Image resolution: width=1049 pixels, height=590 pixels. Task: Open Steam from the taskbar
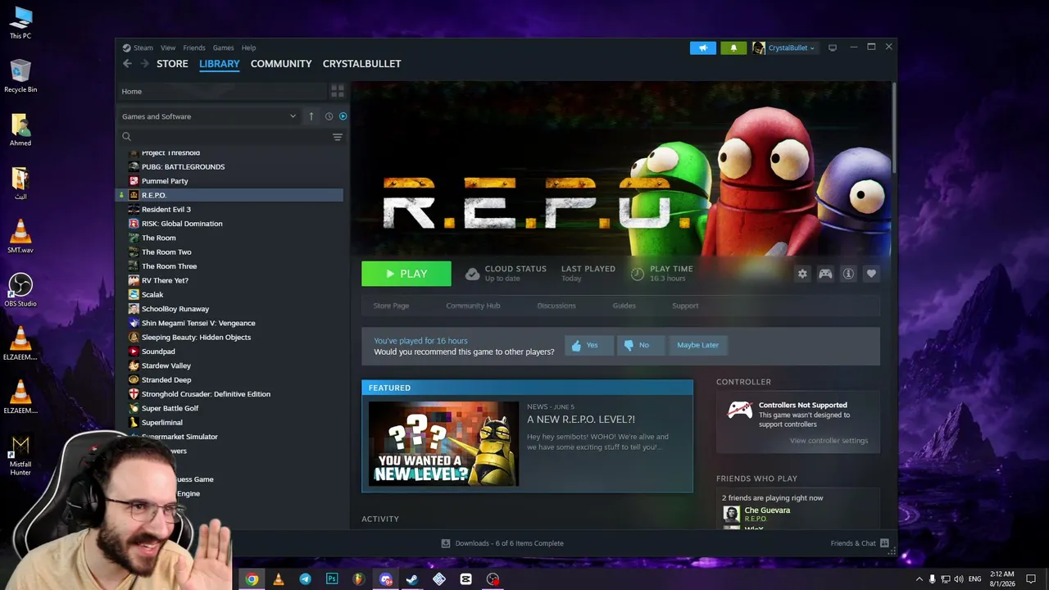pos(412,579)
